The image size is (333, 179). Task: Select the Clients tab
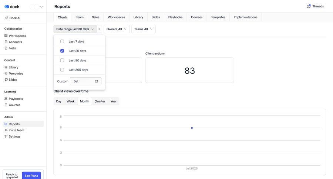click(63, 17)
